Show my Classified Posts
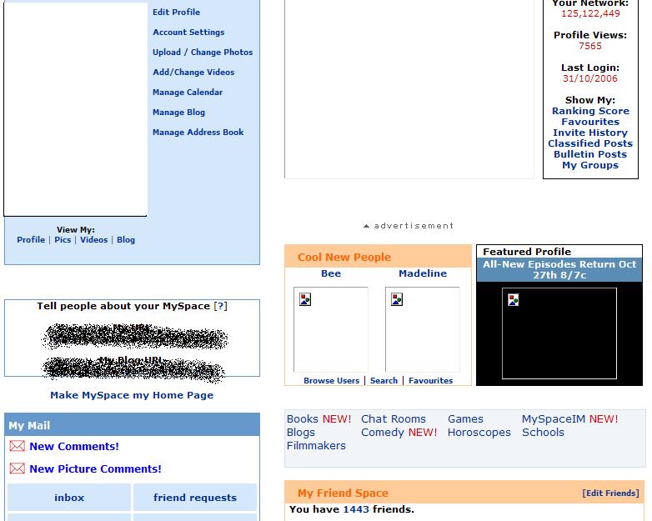The height and width of the screenshot is (521, 652). click(590, 143)
